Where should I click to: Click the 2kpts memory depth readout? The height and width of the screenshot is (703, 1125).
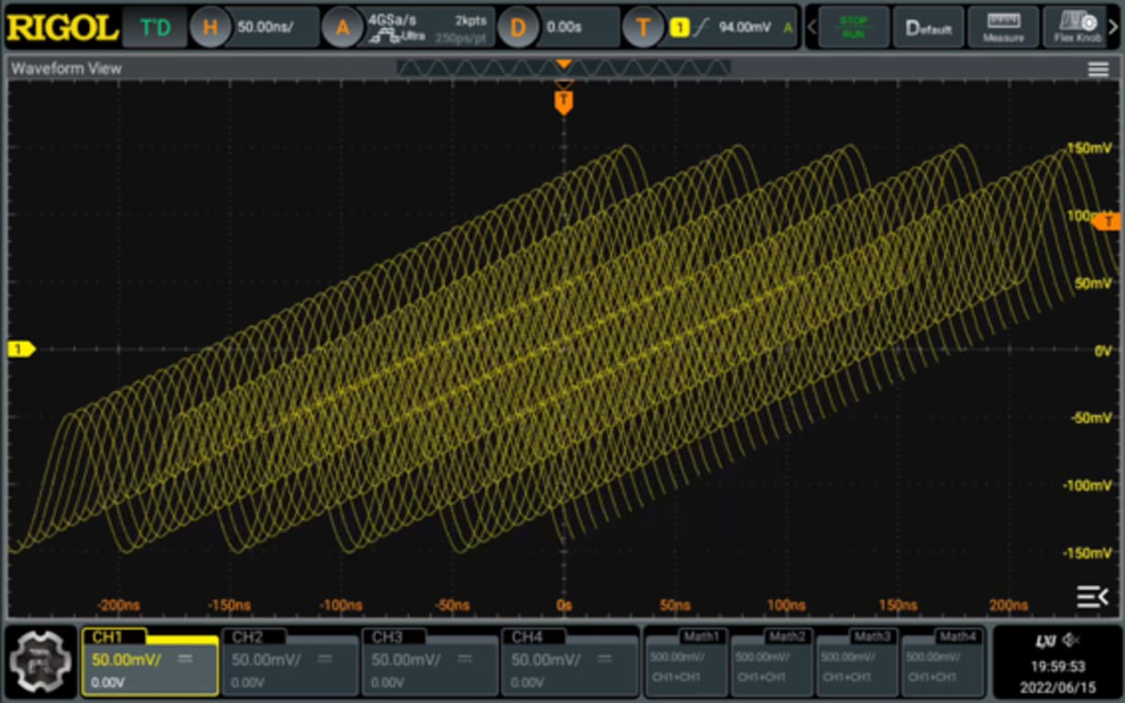(473, 19)
